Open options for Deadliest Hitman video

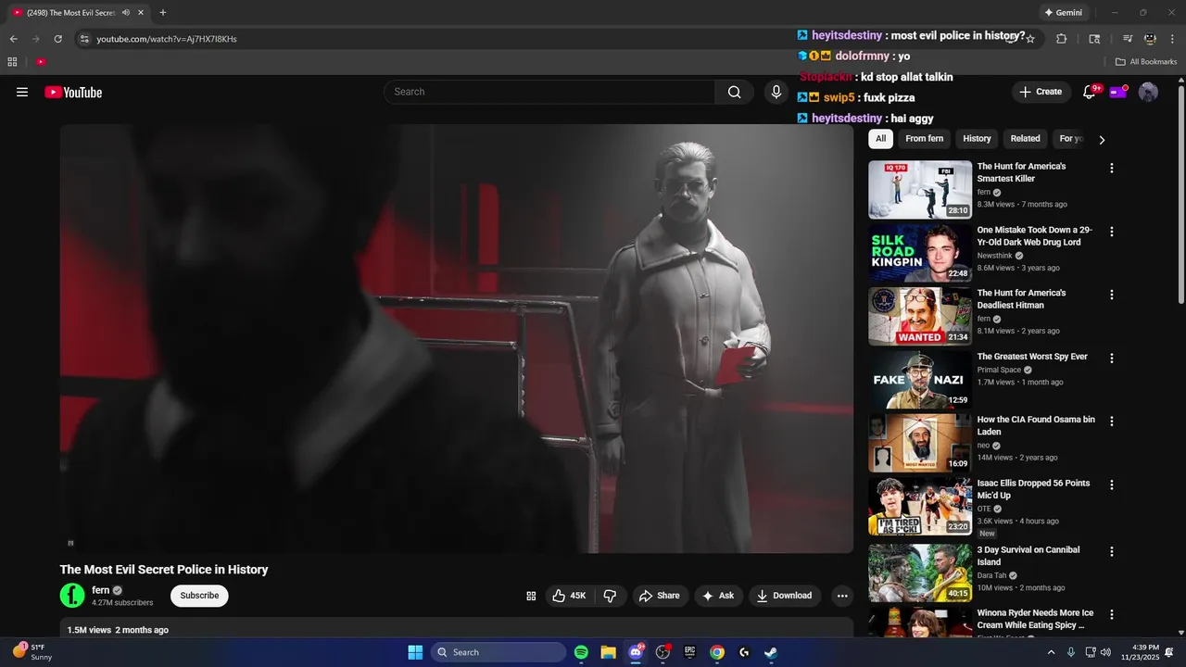[x=1112, y=295]
